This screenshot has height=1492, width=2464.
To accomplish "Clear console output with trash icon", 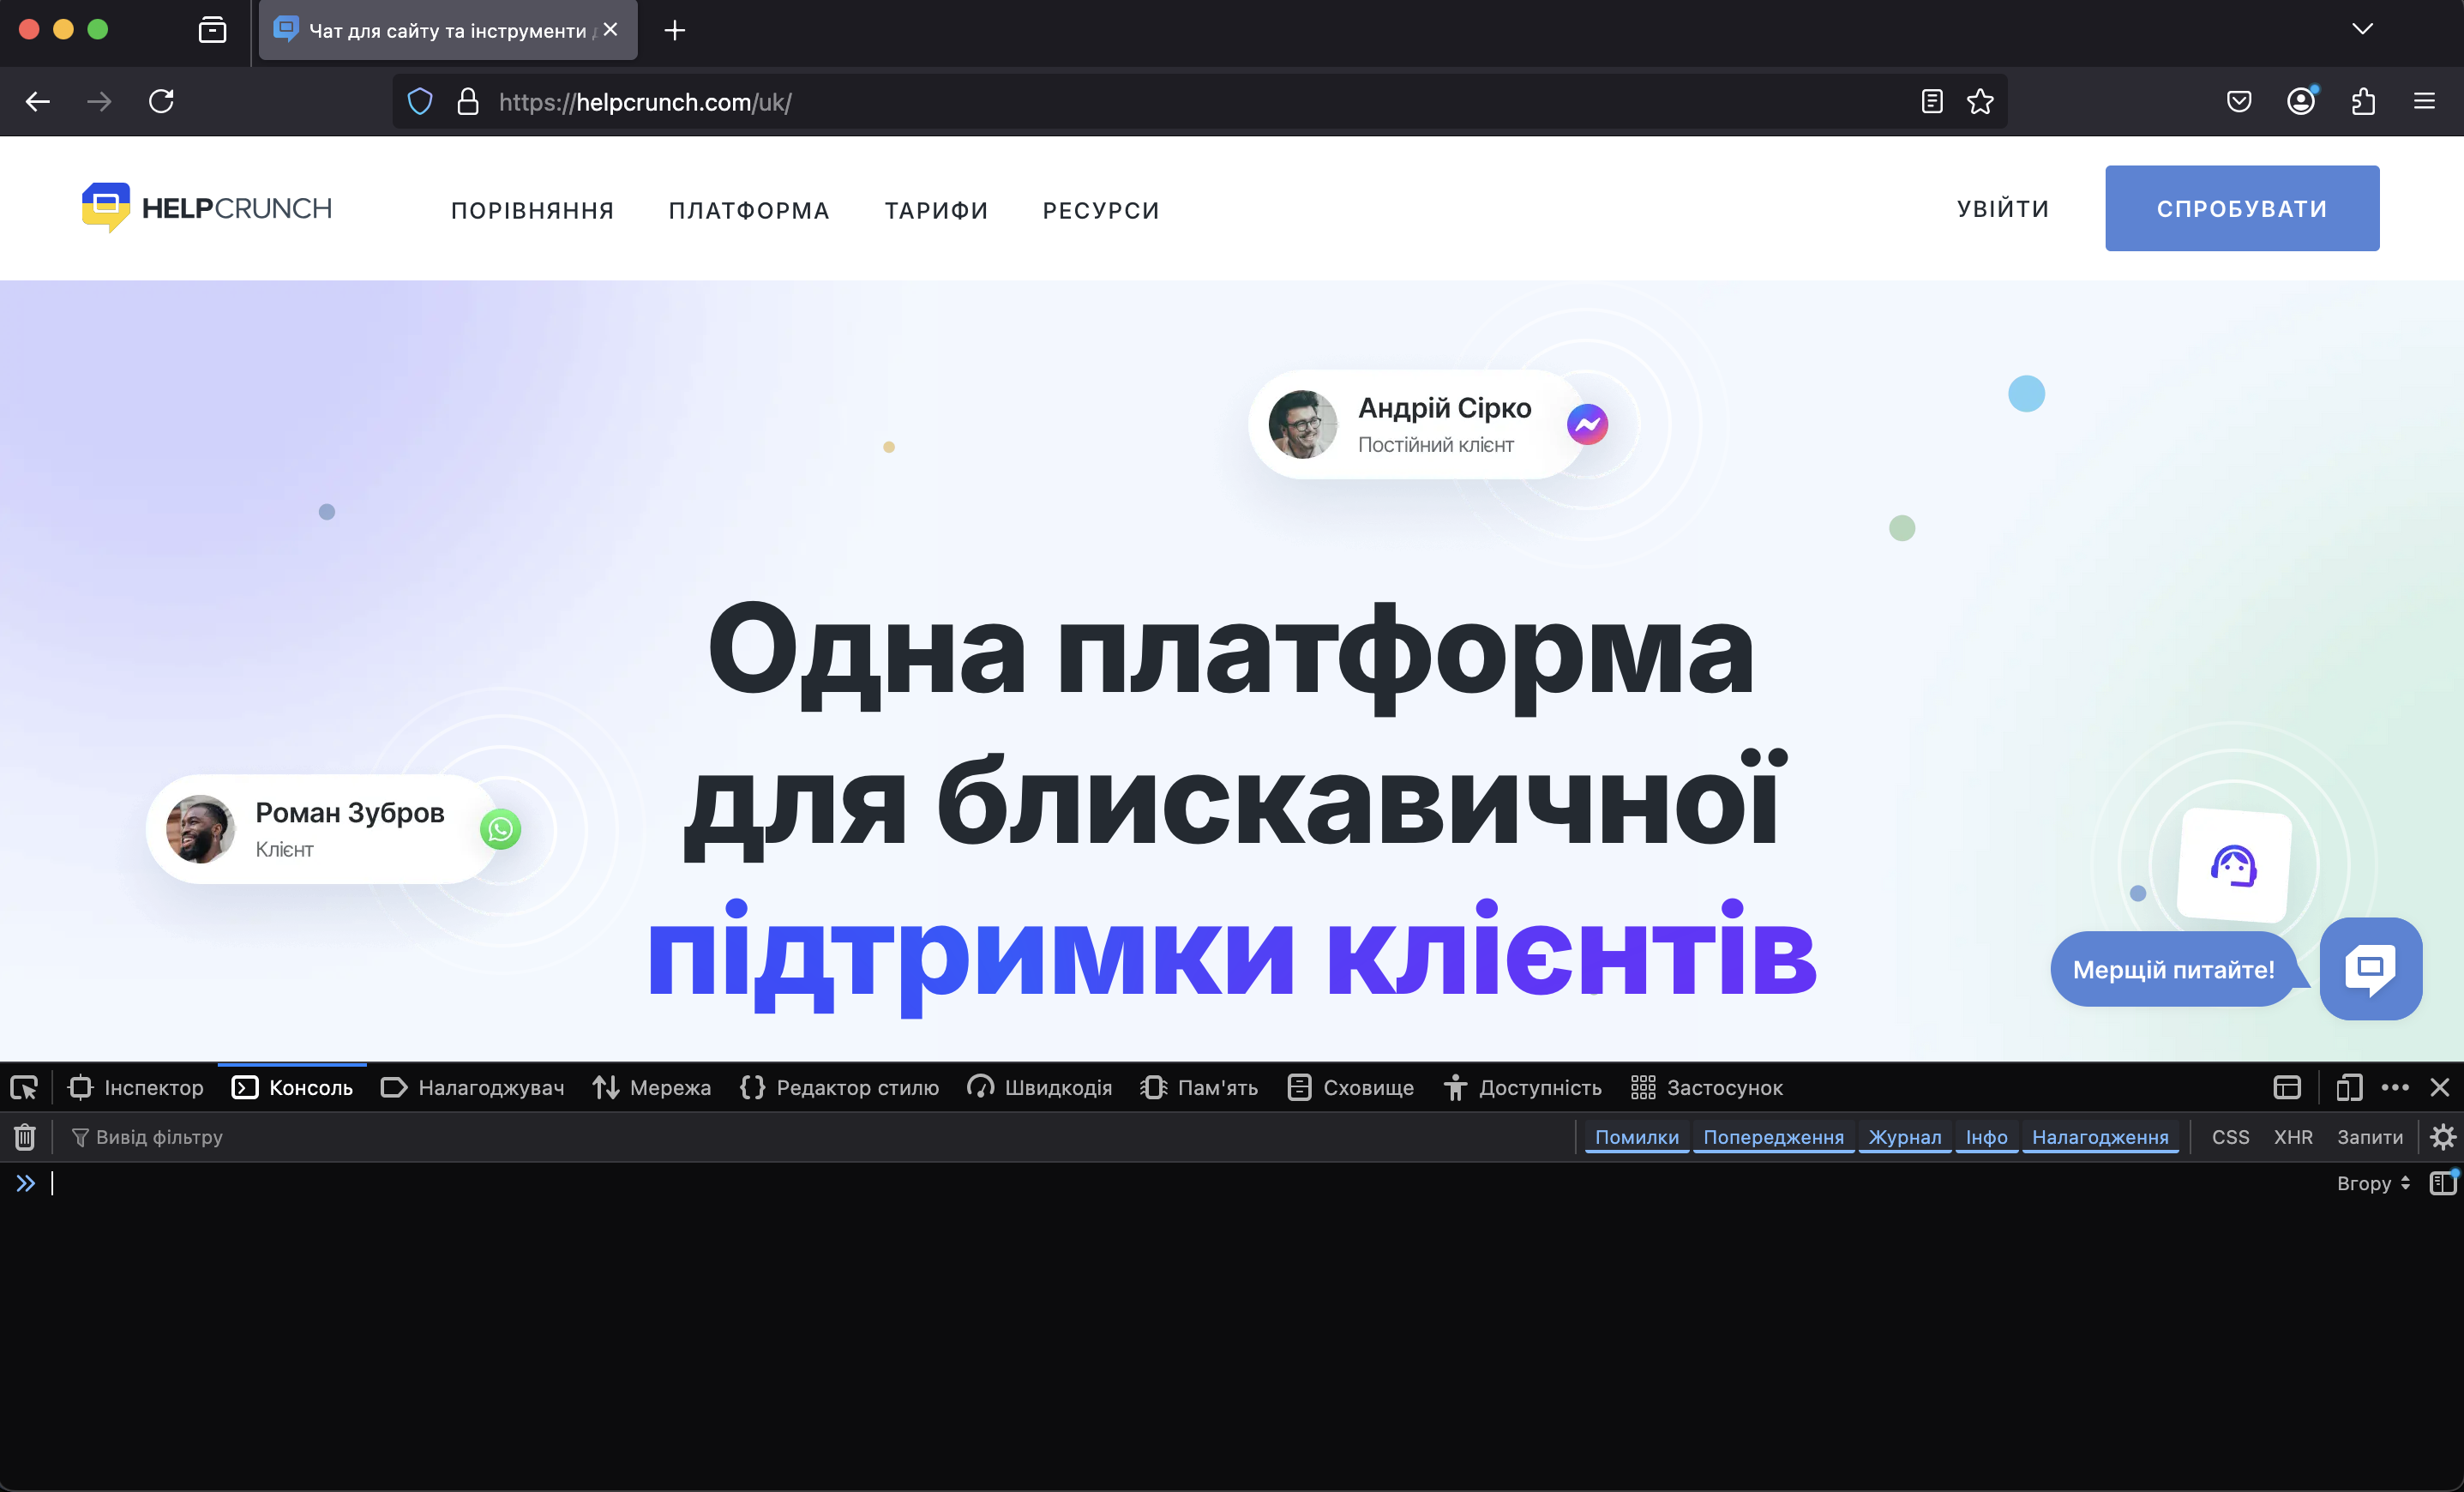I will point(25,1137).
